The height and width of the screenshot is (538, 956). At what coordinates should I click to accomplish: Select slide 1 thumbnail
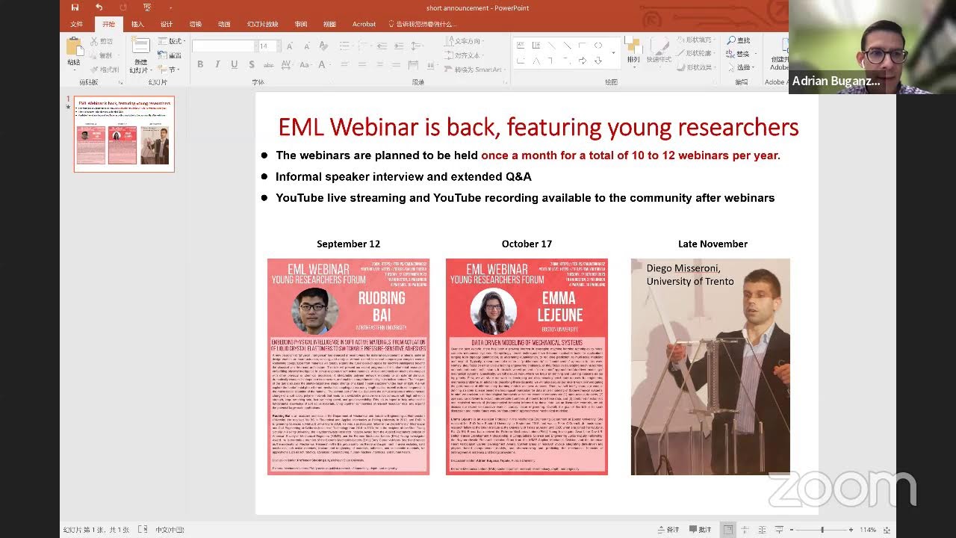124,134
